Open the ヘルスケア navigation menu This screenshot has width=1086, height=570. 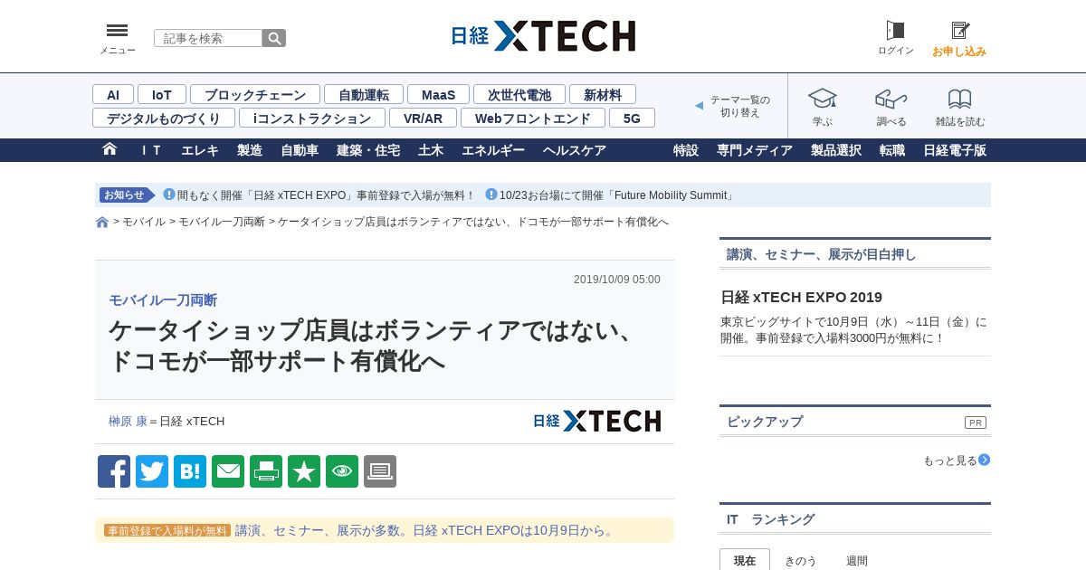coord(575,150)
